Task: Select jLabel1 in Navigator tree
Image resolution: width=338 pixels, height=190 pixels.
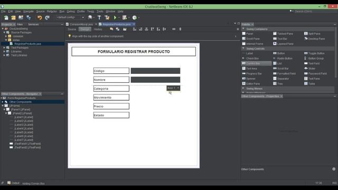Action: [24, 117]
